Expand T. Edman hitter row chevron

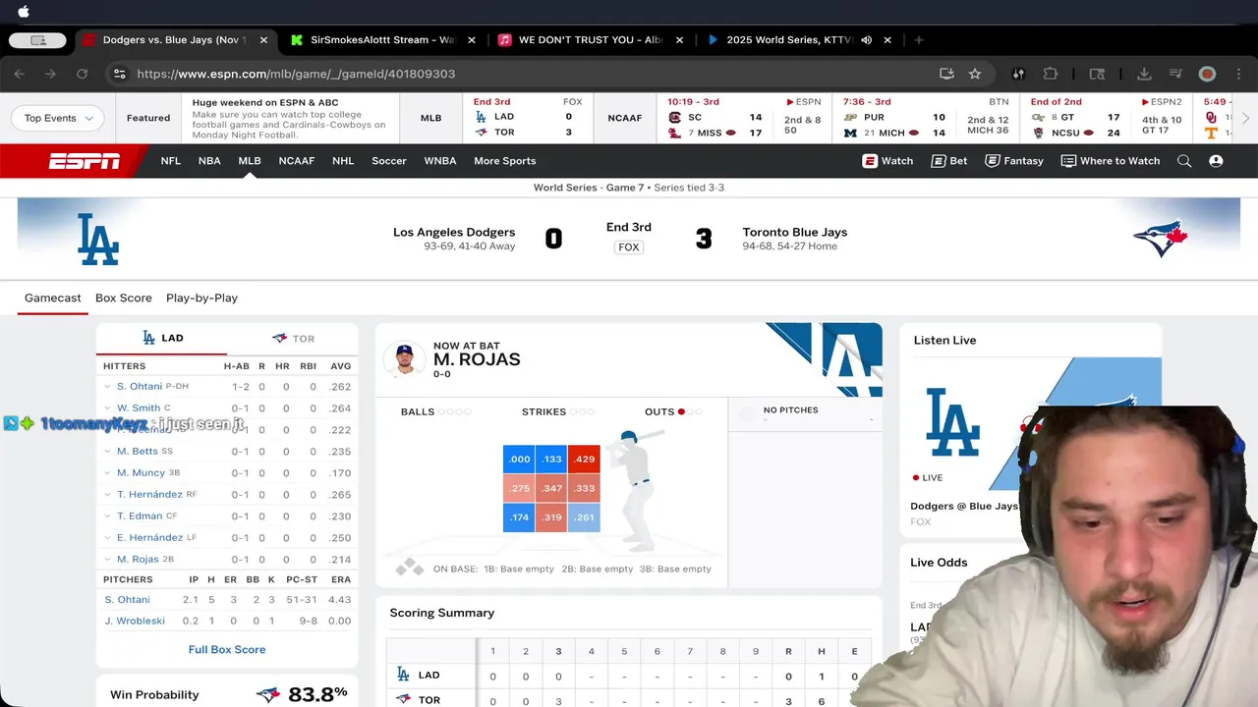click(107, 517)
